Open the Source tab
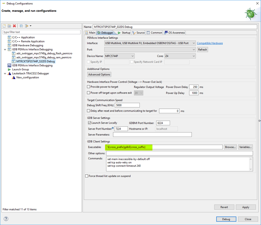This screenshot has width=261, height=225. pyautogui.click(x=139, y=33)
